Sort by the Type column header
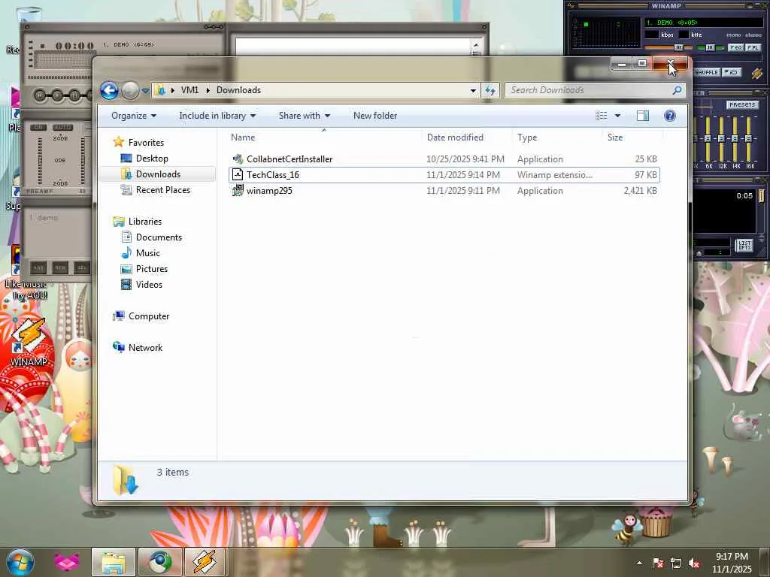This screenshot has height=577, width=770. [527, 137]
